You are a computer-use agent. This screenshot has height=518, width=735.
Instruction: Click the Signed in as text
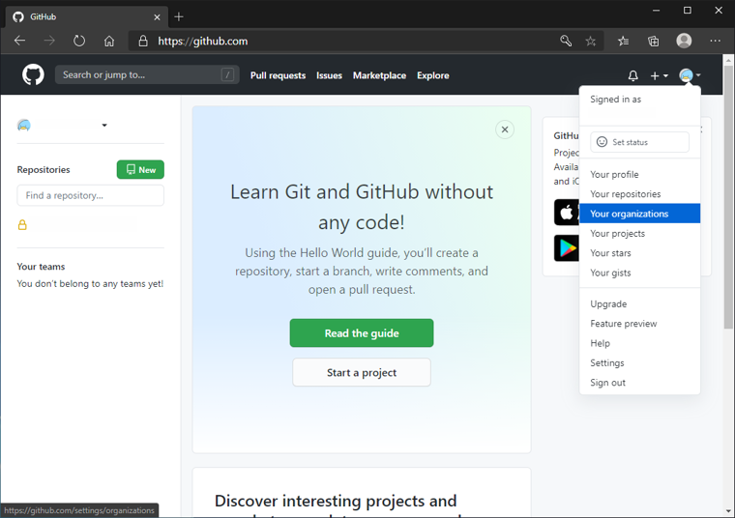(x=615, y=100)
